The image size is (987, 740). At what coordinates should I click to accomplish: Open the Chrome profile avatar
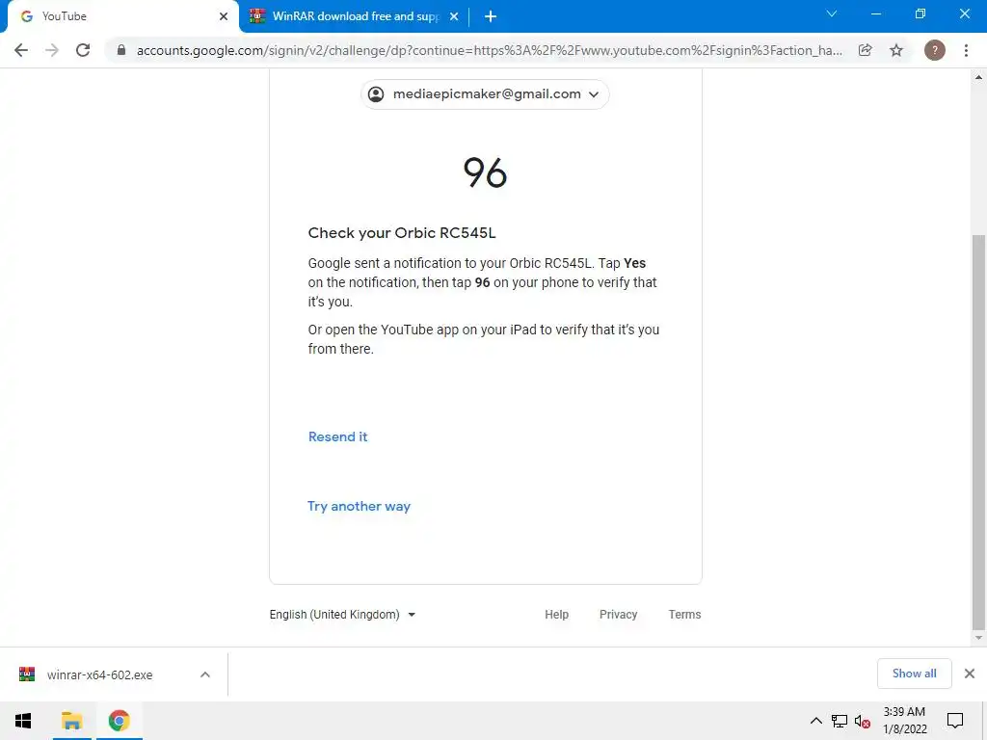pos(935,50)
